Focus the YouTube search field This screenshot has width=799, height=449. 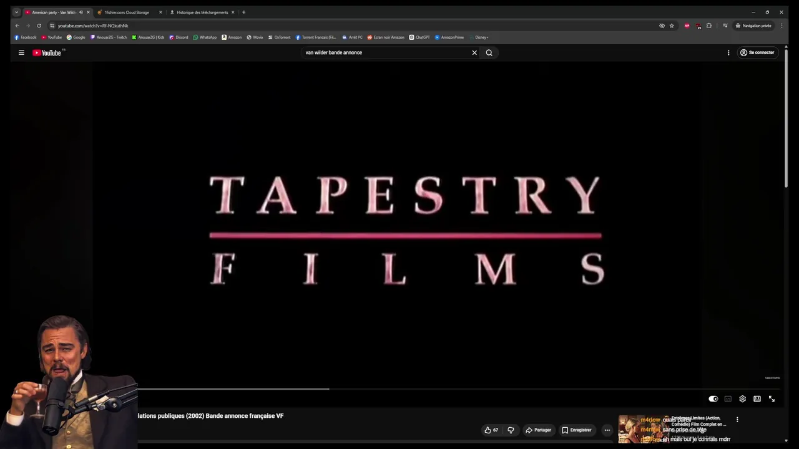(387, 53)
